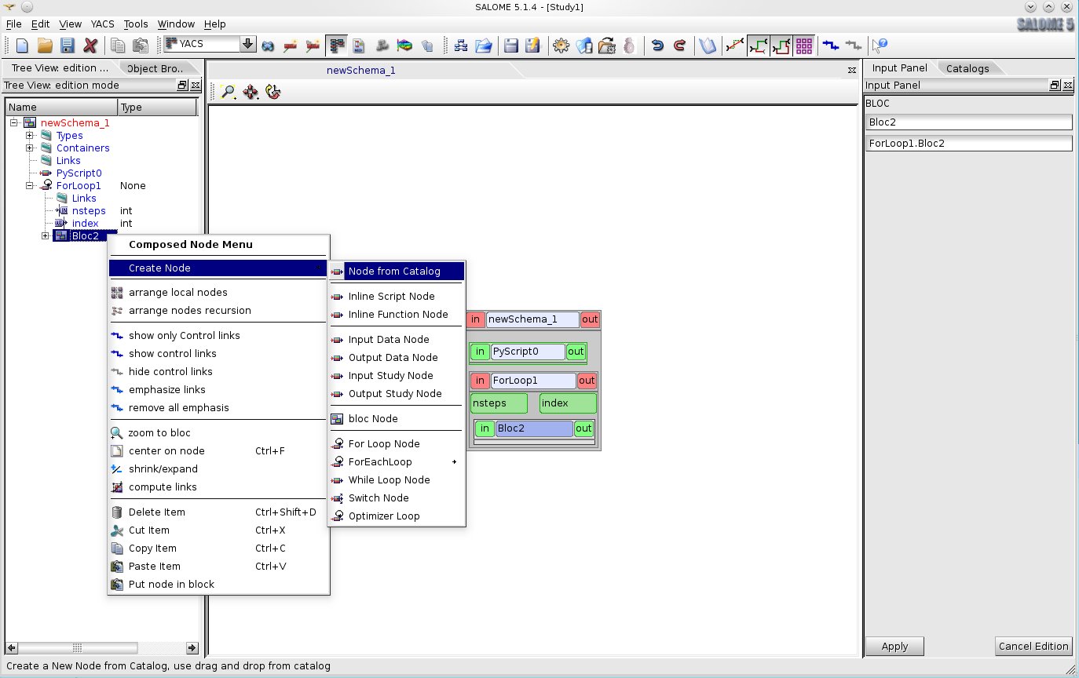The width and height of the screenshot is (1079, 678).
Task: Toggle the simplified link routing icon
Action: pyautogui.click(x=781, y=46)
